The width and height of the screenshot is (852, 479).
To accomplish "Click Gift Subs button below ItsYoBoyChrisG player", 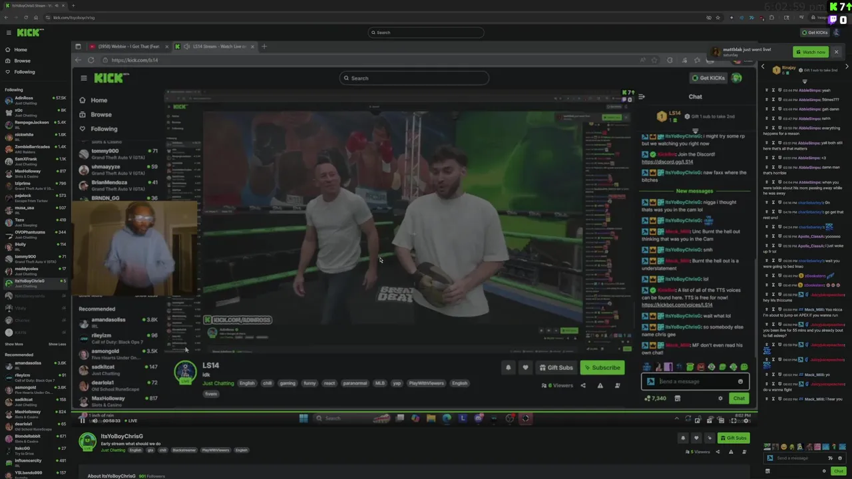I will click(x=734, y=438).
